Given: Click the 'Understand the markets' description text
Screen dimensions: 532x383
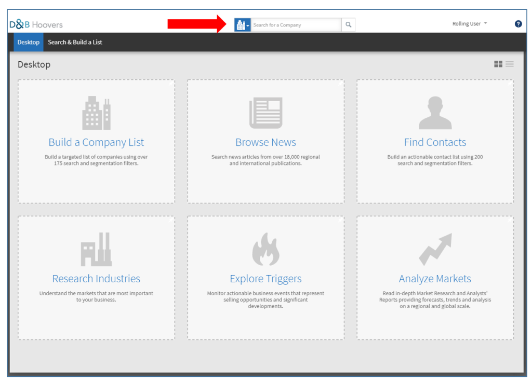Looking at the screenshot, I should point(96,296).
